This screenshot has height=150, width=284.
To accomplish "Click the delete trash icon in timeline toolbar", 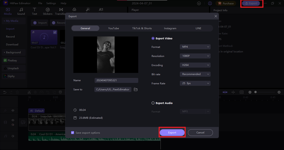I will (17, 92).
